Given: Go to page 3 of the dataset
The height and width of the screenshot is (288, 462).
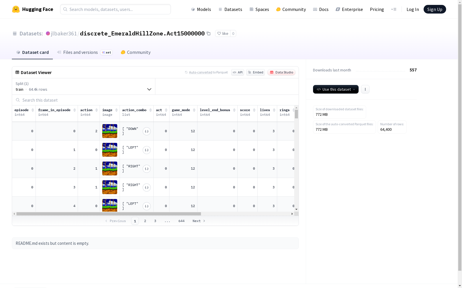Looking at the screenshot, I should [155, 221].
